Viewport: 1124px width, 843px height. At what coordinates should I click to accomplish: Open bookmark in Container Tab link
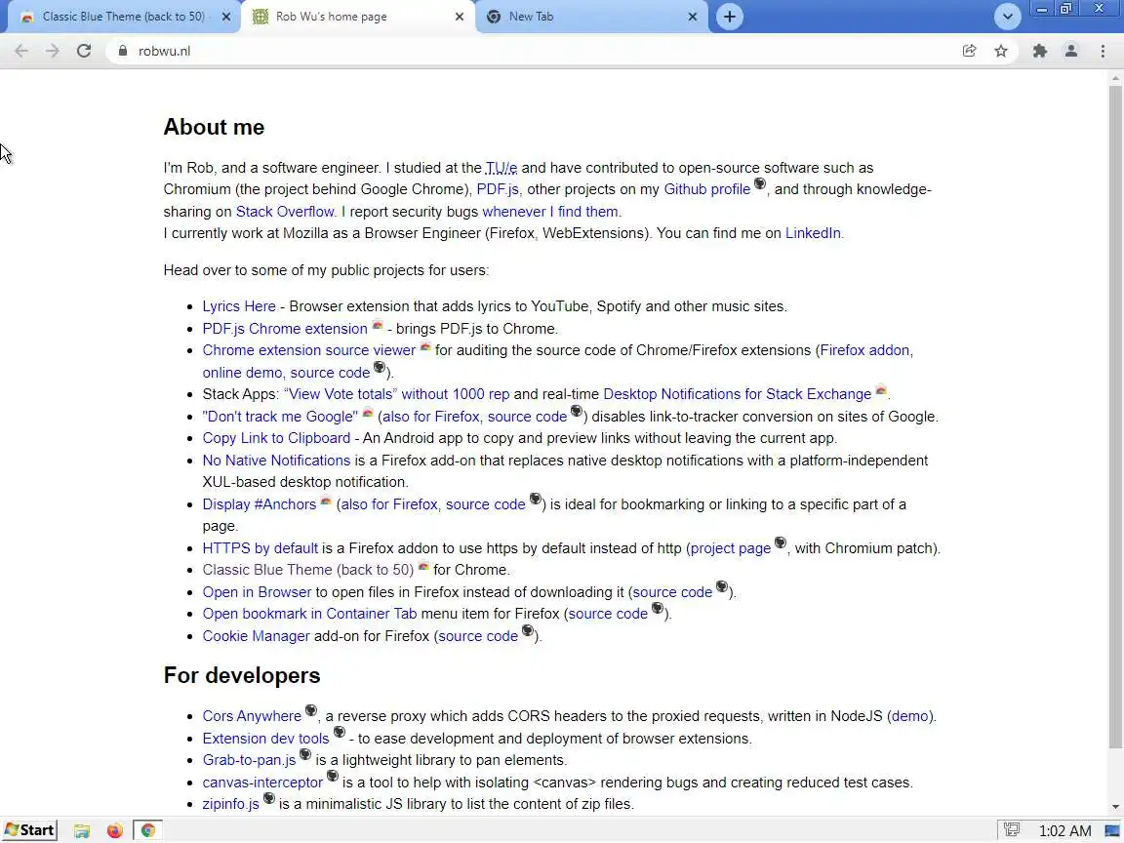tap(309, 614)
